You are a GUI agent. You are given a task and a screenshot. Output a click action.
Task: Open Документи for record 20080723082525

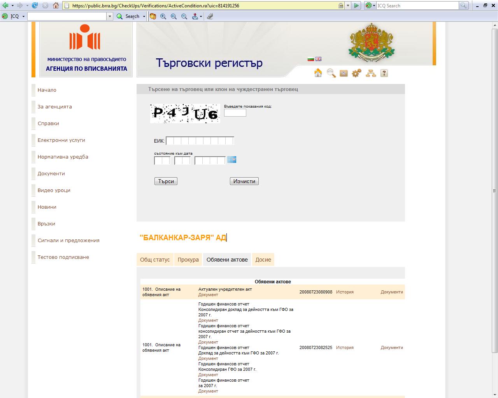click(x=392, y=347)
